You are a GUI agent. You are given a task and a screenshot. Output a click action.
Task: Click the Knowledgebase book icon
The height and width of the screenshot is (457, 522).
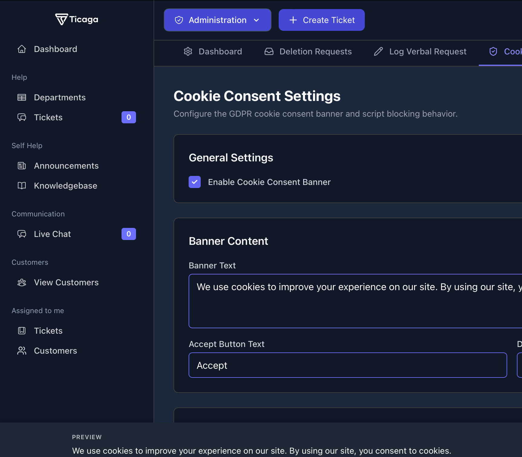pos(21,185)
